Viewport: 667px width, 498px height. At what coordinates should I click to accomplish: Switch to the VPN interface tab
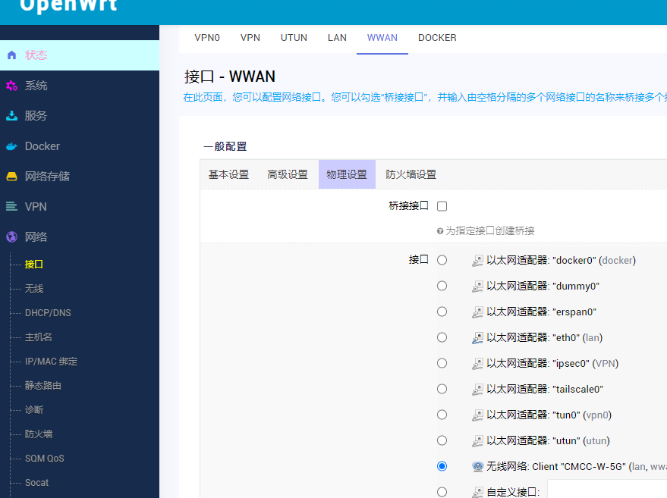click(250, 38)
